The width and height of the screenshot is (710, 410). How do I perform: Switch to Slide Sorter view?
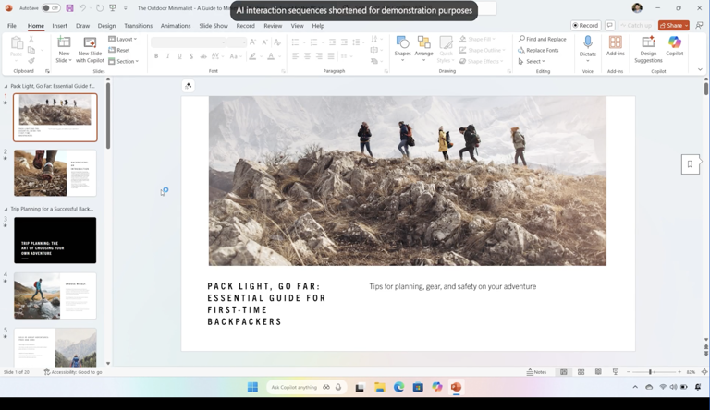(x=581, y=372)
